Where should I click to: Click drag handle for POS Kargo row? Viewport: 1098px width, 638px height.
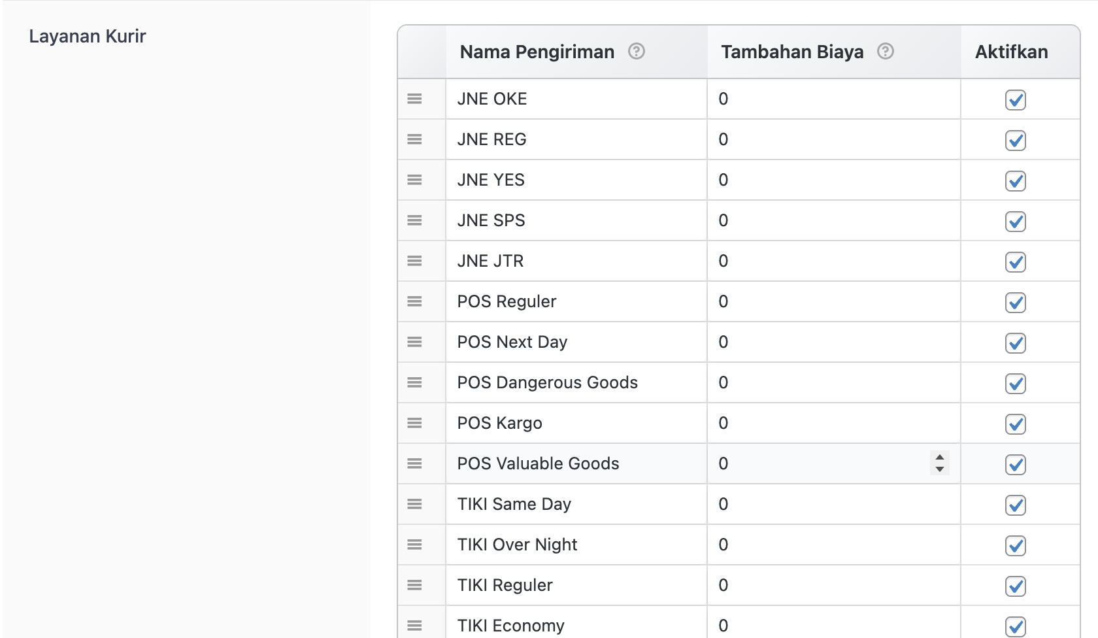pyautogui.click(x=414, y=423)
